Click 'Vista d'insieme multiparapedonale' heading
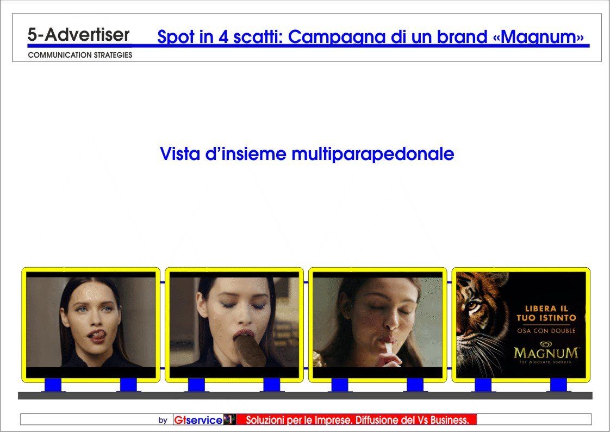Screen dimensions: 610x432 (x=307, y=154)
